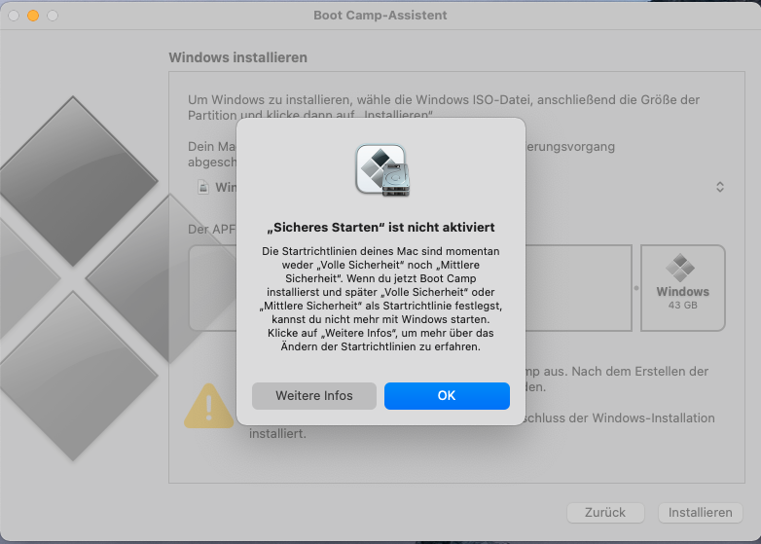Click OK in the Sicheres Starten dialog
Viewport: 761px width, 544px height.
click(x=447, y=395)
